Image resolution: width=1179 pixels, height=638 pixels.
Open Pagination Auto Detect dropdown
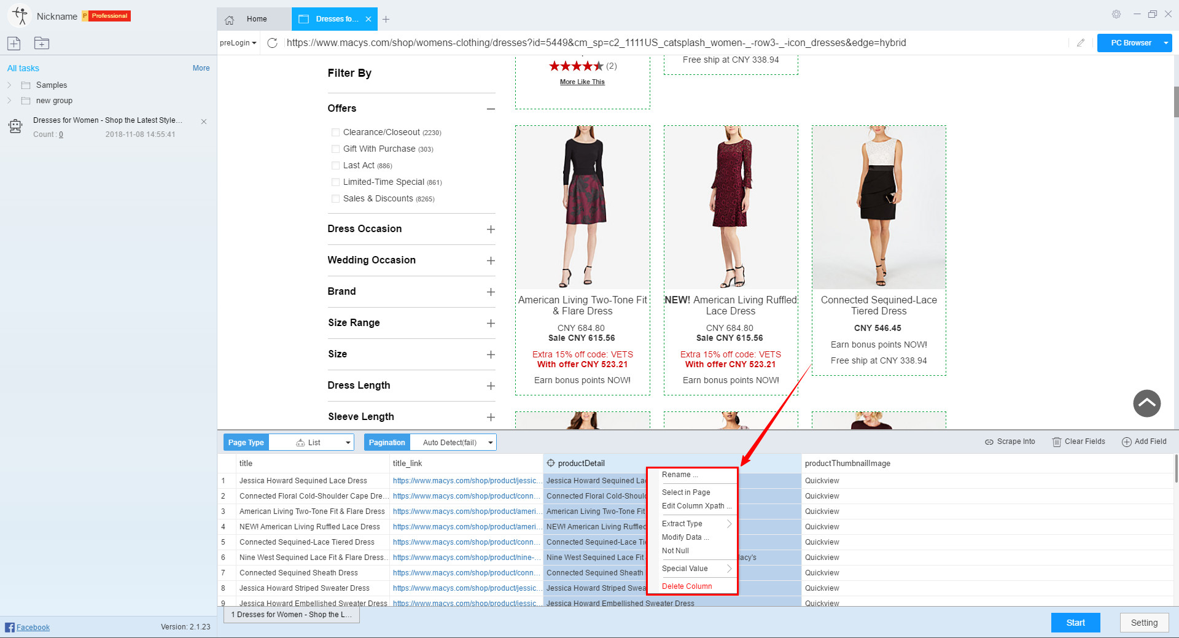click(453, 442)
